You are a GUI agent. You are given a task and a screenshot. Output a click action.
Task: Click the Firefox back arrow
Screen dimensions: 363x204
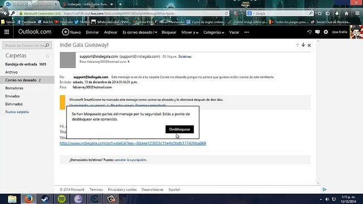coord(6,14)
